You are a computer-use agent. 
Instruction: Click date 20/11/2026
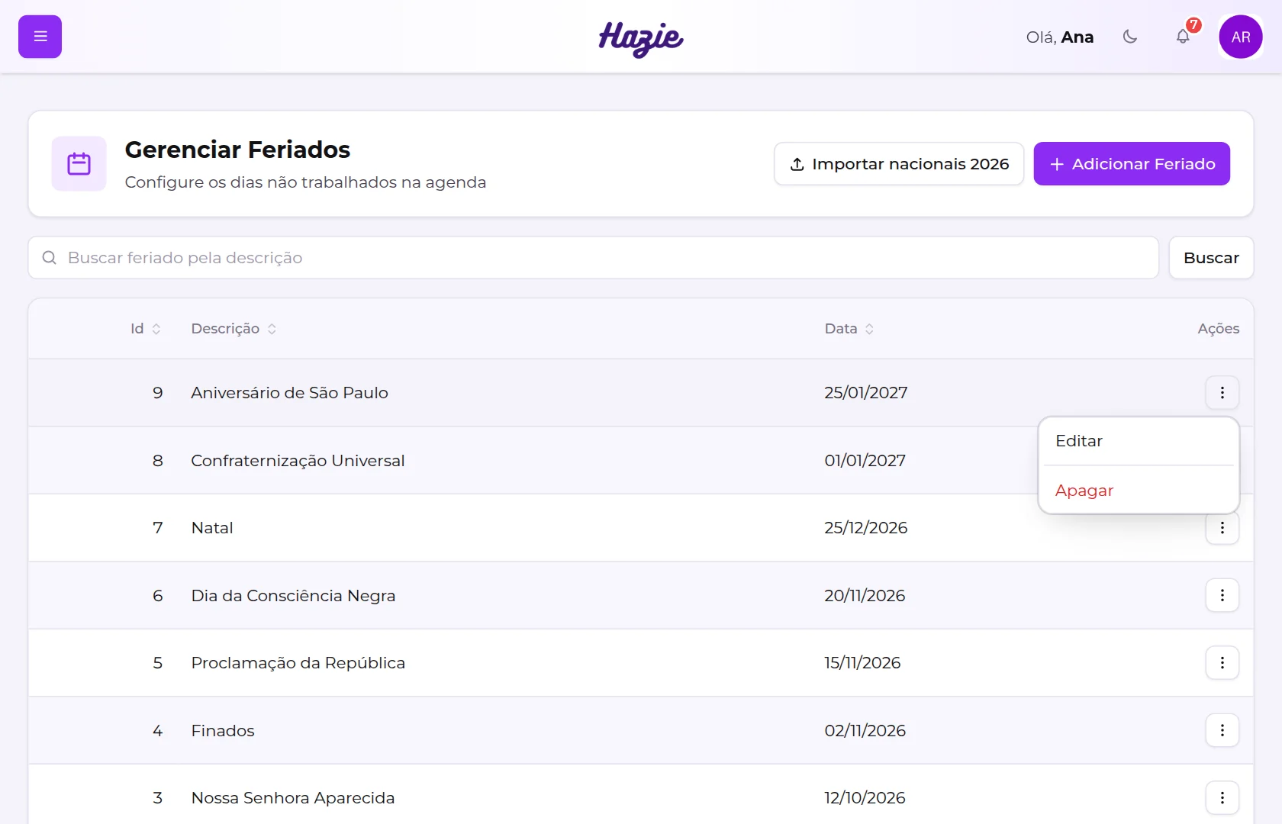(865, 596)
